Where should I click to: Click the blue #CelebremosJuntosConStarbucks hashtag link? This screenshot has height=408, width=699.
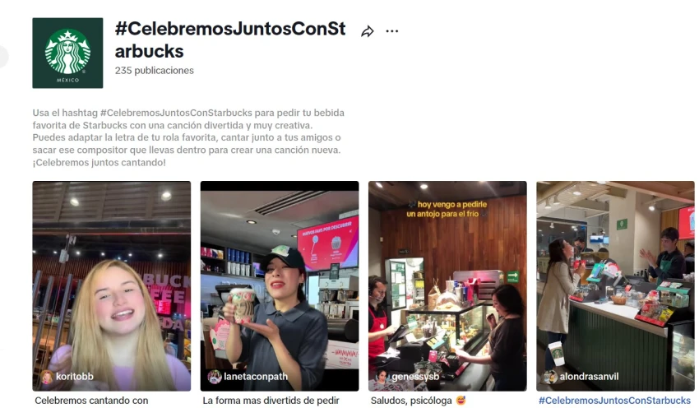point(614,401)
